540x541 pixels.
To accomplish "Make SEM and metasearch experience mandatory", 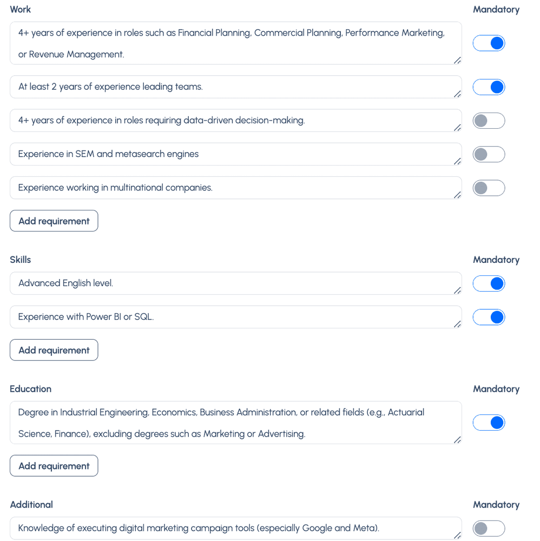I will click(489, 155).
